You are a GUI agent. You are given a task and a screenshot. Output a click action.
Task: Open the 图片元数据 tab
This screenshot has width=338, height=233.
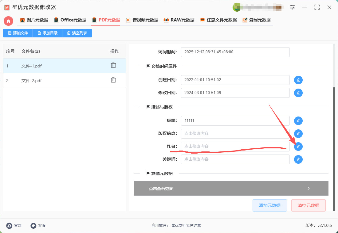34,20
